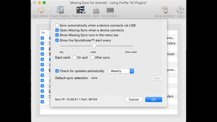
Task: Toggle Show Missing Sync icon in menu bar
Action: [x=57, y=35]
